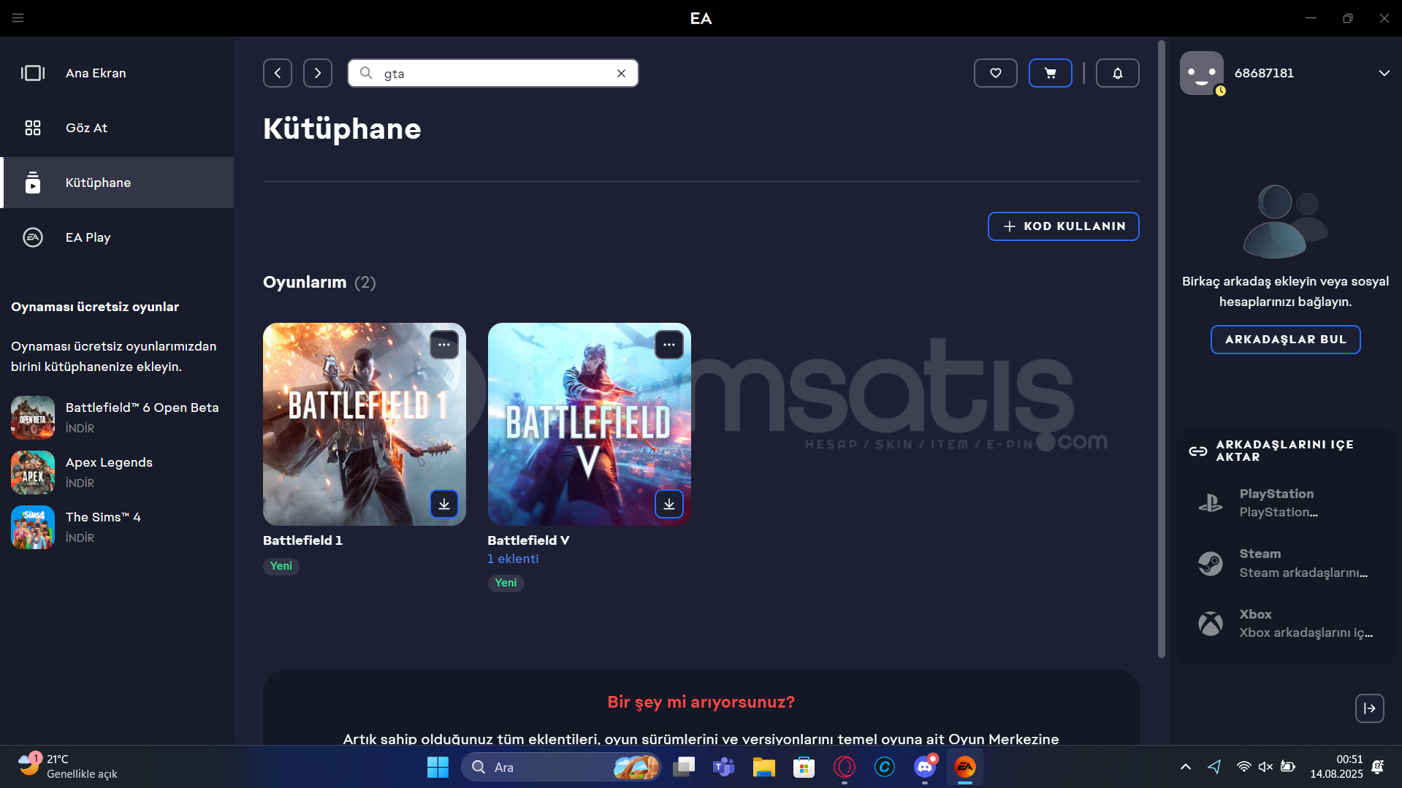The width and height of the screenshot is (1402, 788).
Task: Click İNDİR under The Sims 4
Action: coord(80,538)
